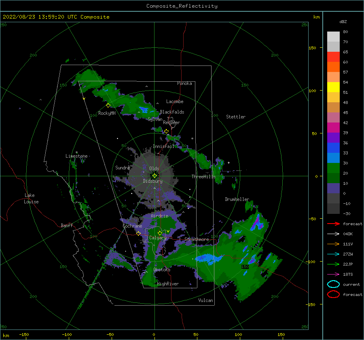
Task: Click the yellow diamond marker near Cochrane
Action: click(139, 234)
